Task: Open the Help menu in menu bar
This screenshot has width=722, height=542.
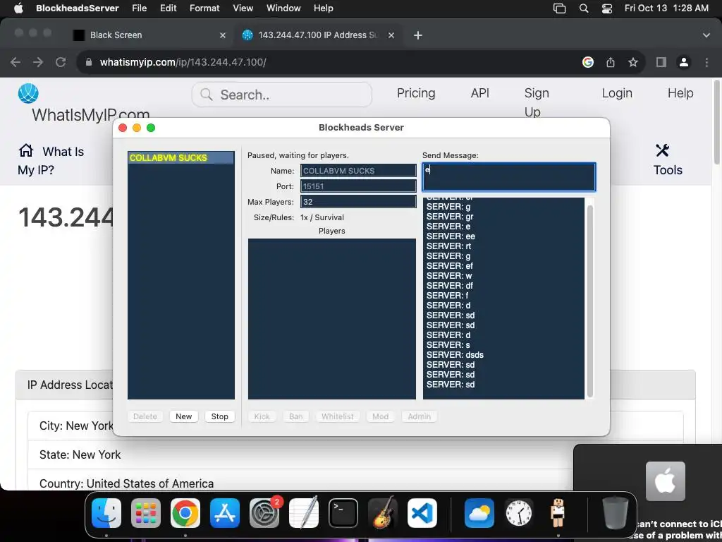Action: pyautogui.click(x=323, y=8)
